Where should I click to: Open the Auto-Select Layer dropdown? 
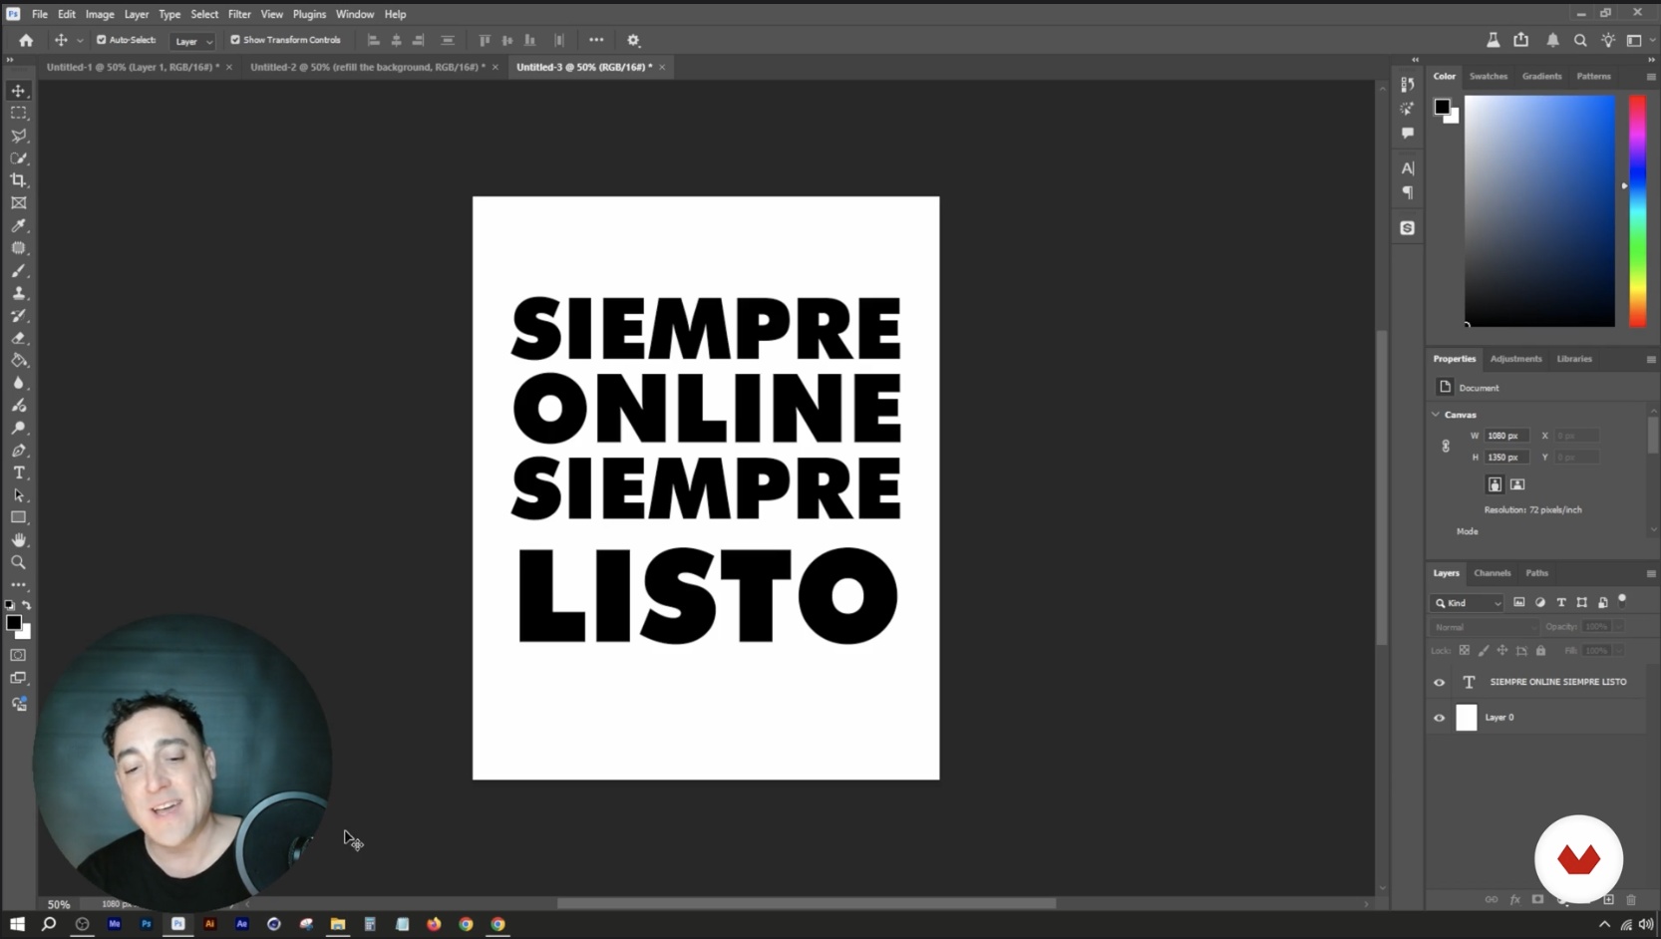pyautogui.click(x=193, y=41)
